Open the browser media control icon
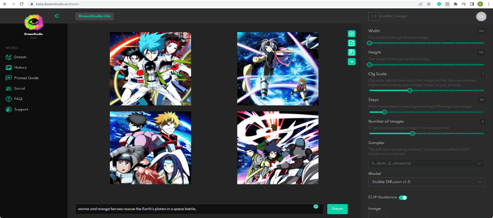 pyautogui.click(x=463, y=4)
